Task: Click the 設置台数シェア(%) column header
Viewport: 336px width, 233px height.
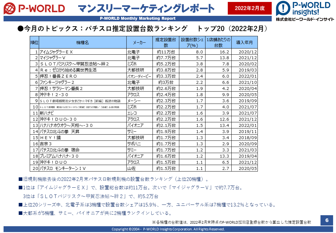Action: (x=192, y=42)
